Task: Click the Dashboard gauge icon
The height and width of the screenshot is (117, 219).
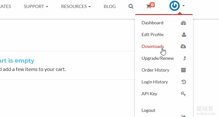Action: pyautogui.click(x=183, y=23)
